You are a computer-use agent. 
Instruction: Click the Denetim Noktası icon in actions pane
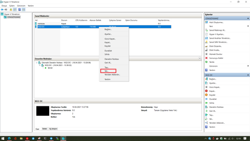click(x=207, y=107)
